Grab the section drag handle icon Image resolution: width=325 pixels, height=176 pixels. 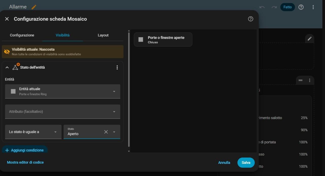point(300,80)
